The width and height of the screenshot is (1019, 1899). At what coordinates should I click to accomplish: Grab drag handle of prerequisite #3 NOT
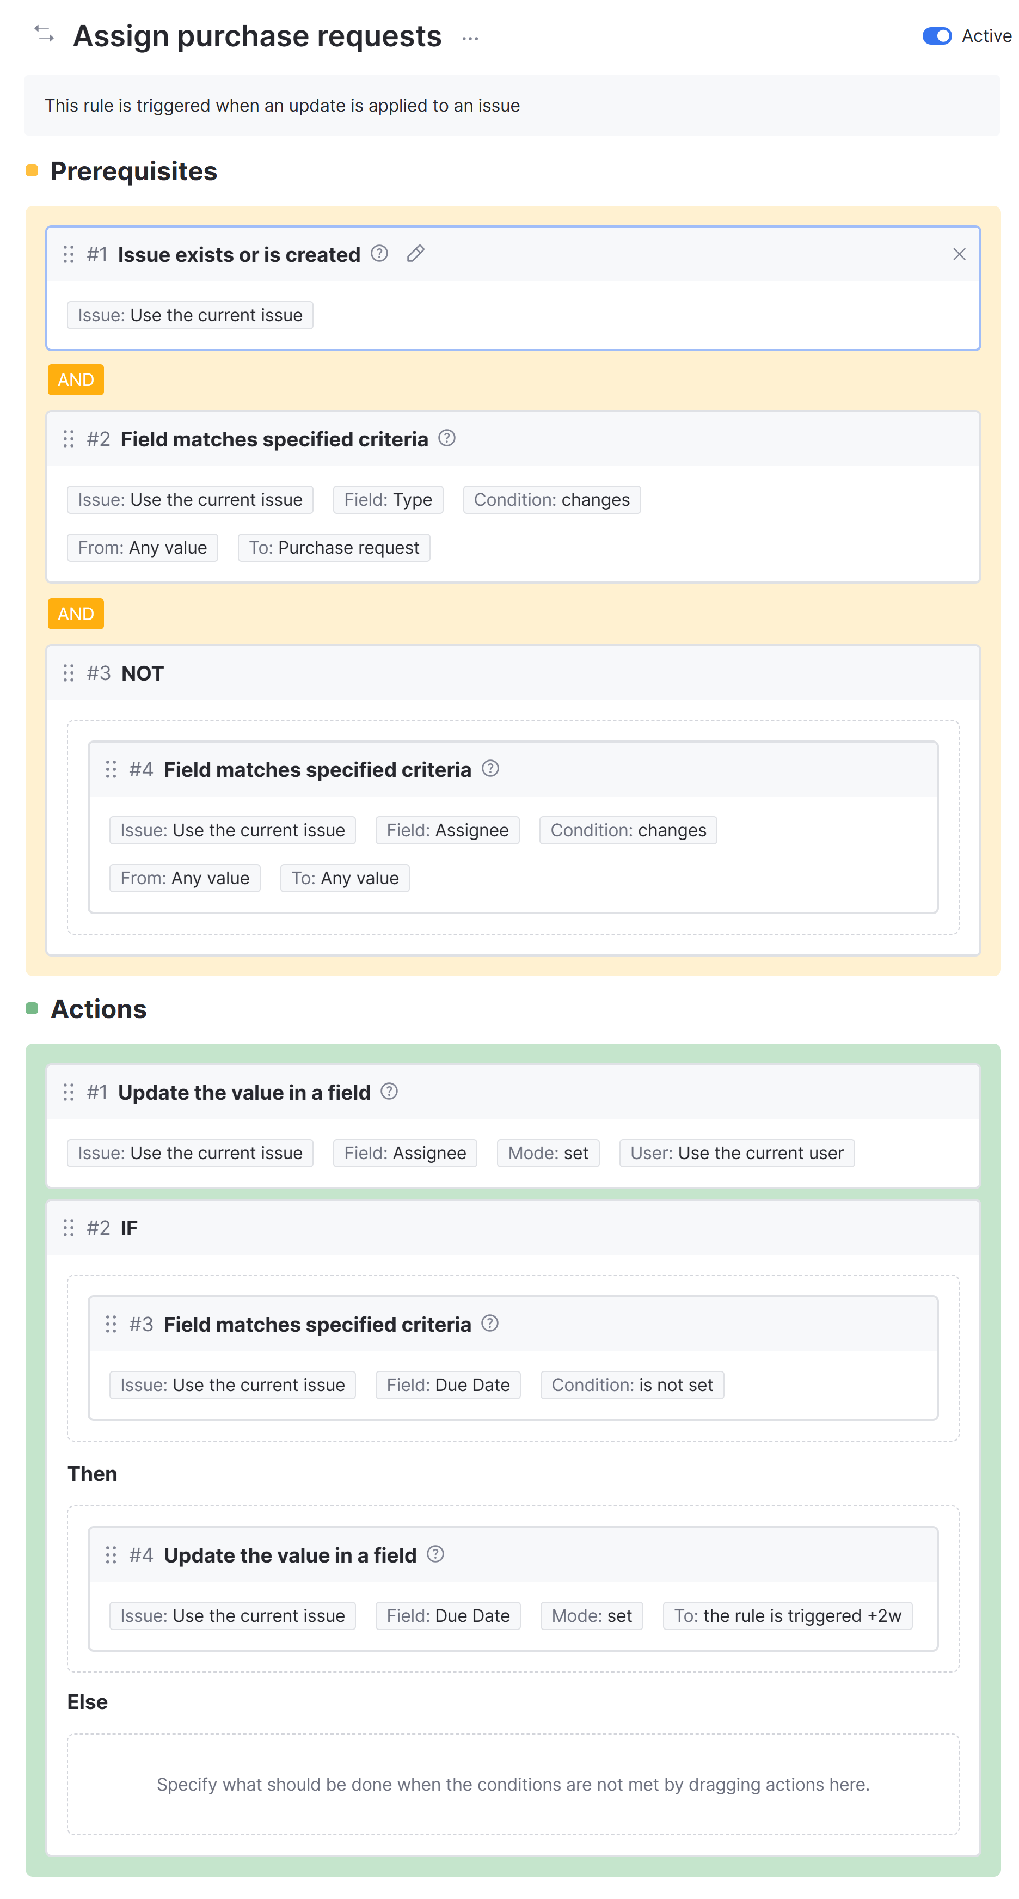point(69,673)
